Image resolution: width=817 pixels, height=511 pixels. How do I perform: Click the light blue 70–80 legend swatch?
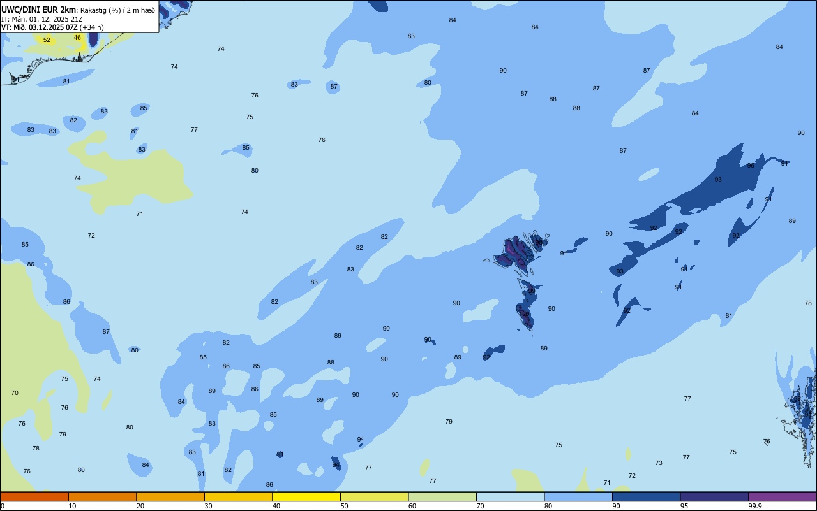510,496
